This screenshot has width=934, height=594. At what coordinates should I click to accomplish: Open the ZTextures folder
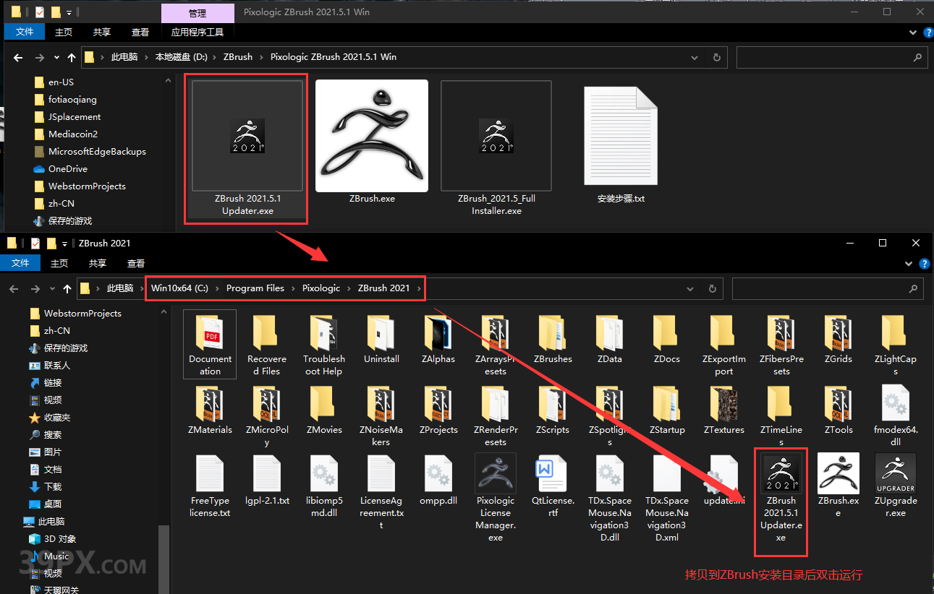pos(724,410)
